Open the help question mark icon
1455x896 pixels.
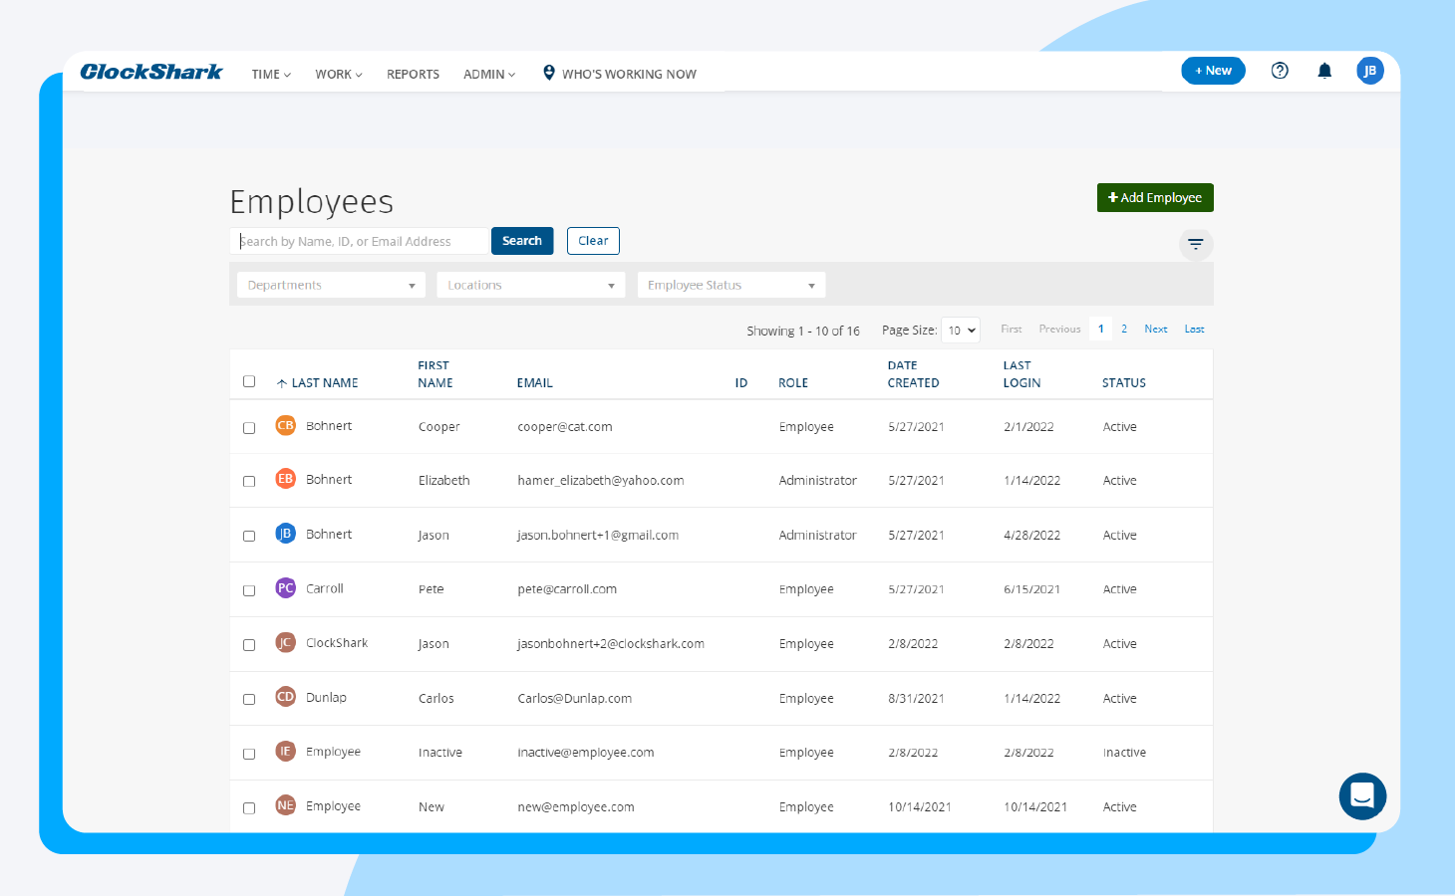[x=1280, y=71]
